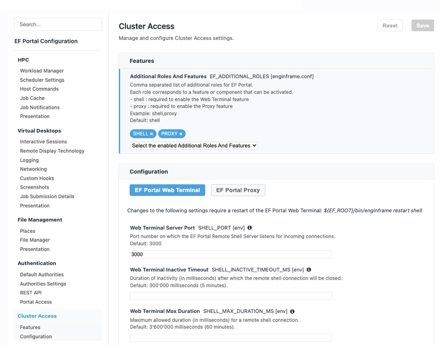440x346 pixels.
Task: Open Workload Manager settings
Action: coord(42,71)
